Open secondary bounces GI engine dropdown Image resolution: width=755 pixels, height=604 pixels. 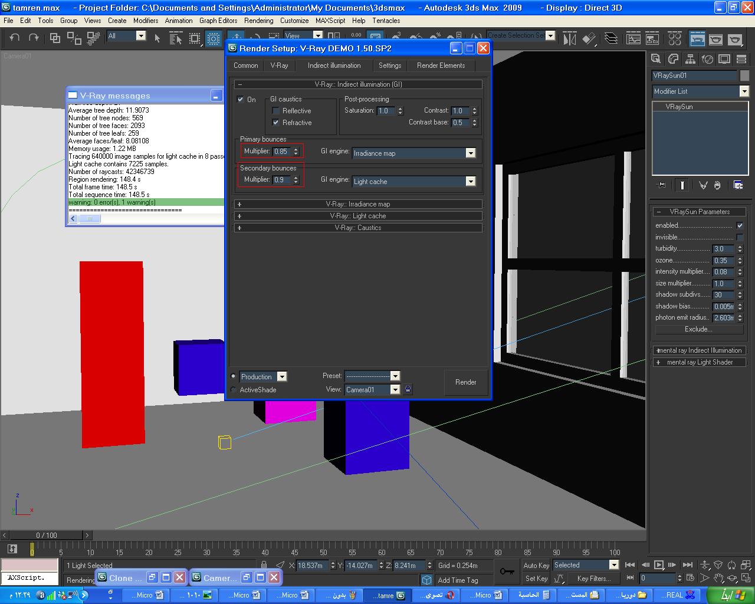(x=471, y=182)
